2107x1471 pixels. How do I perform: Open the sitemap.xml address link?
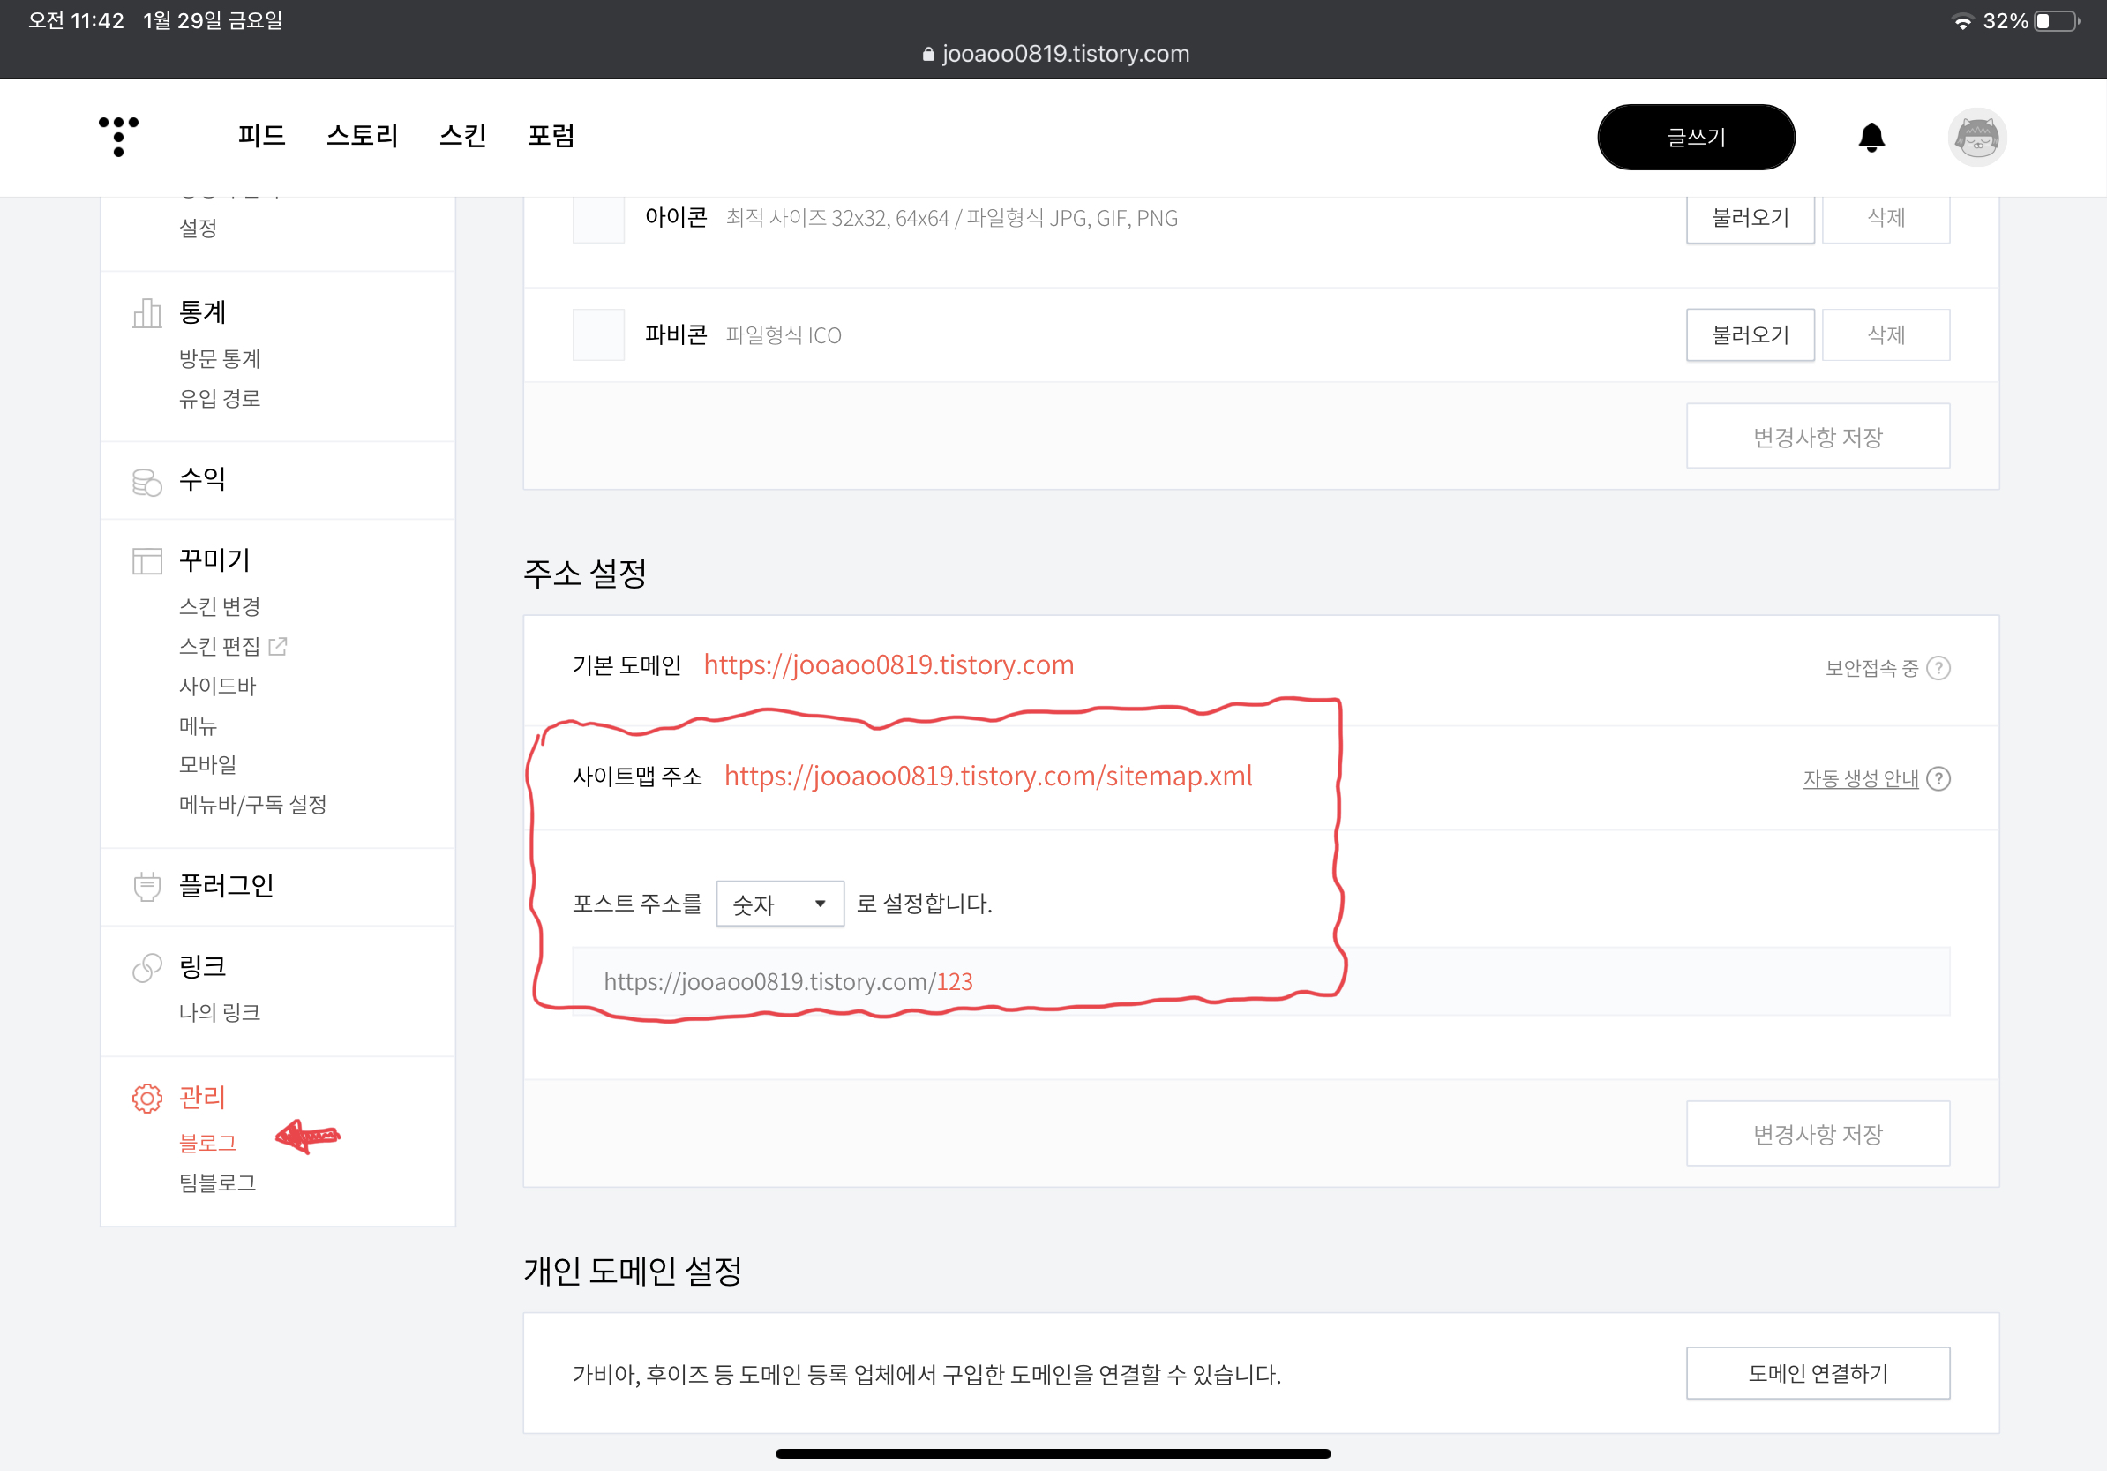click(987, 776)
